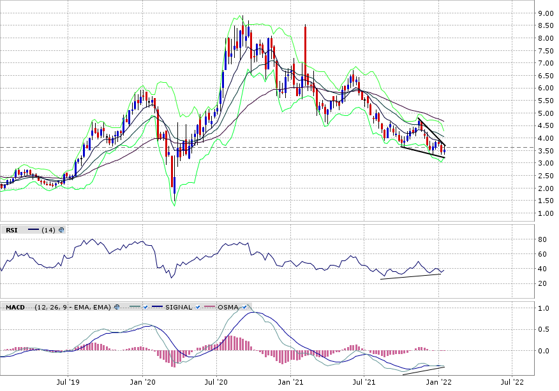Click the OSMA legend label

(228, 307)
